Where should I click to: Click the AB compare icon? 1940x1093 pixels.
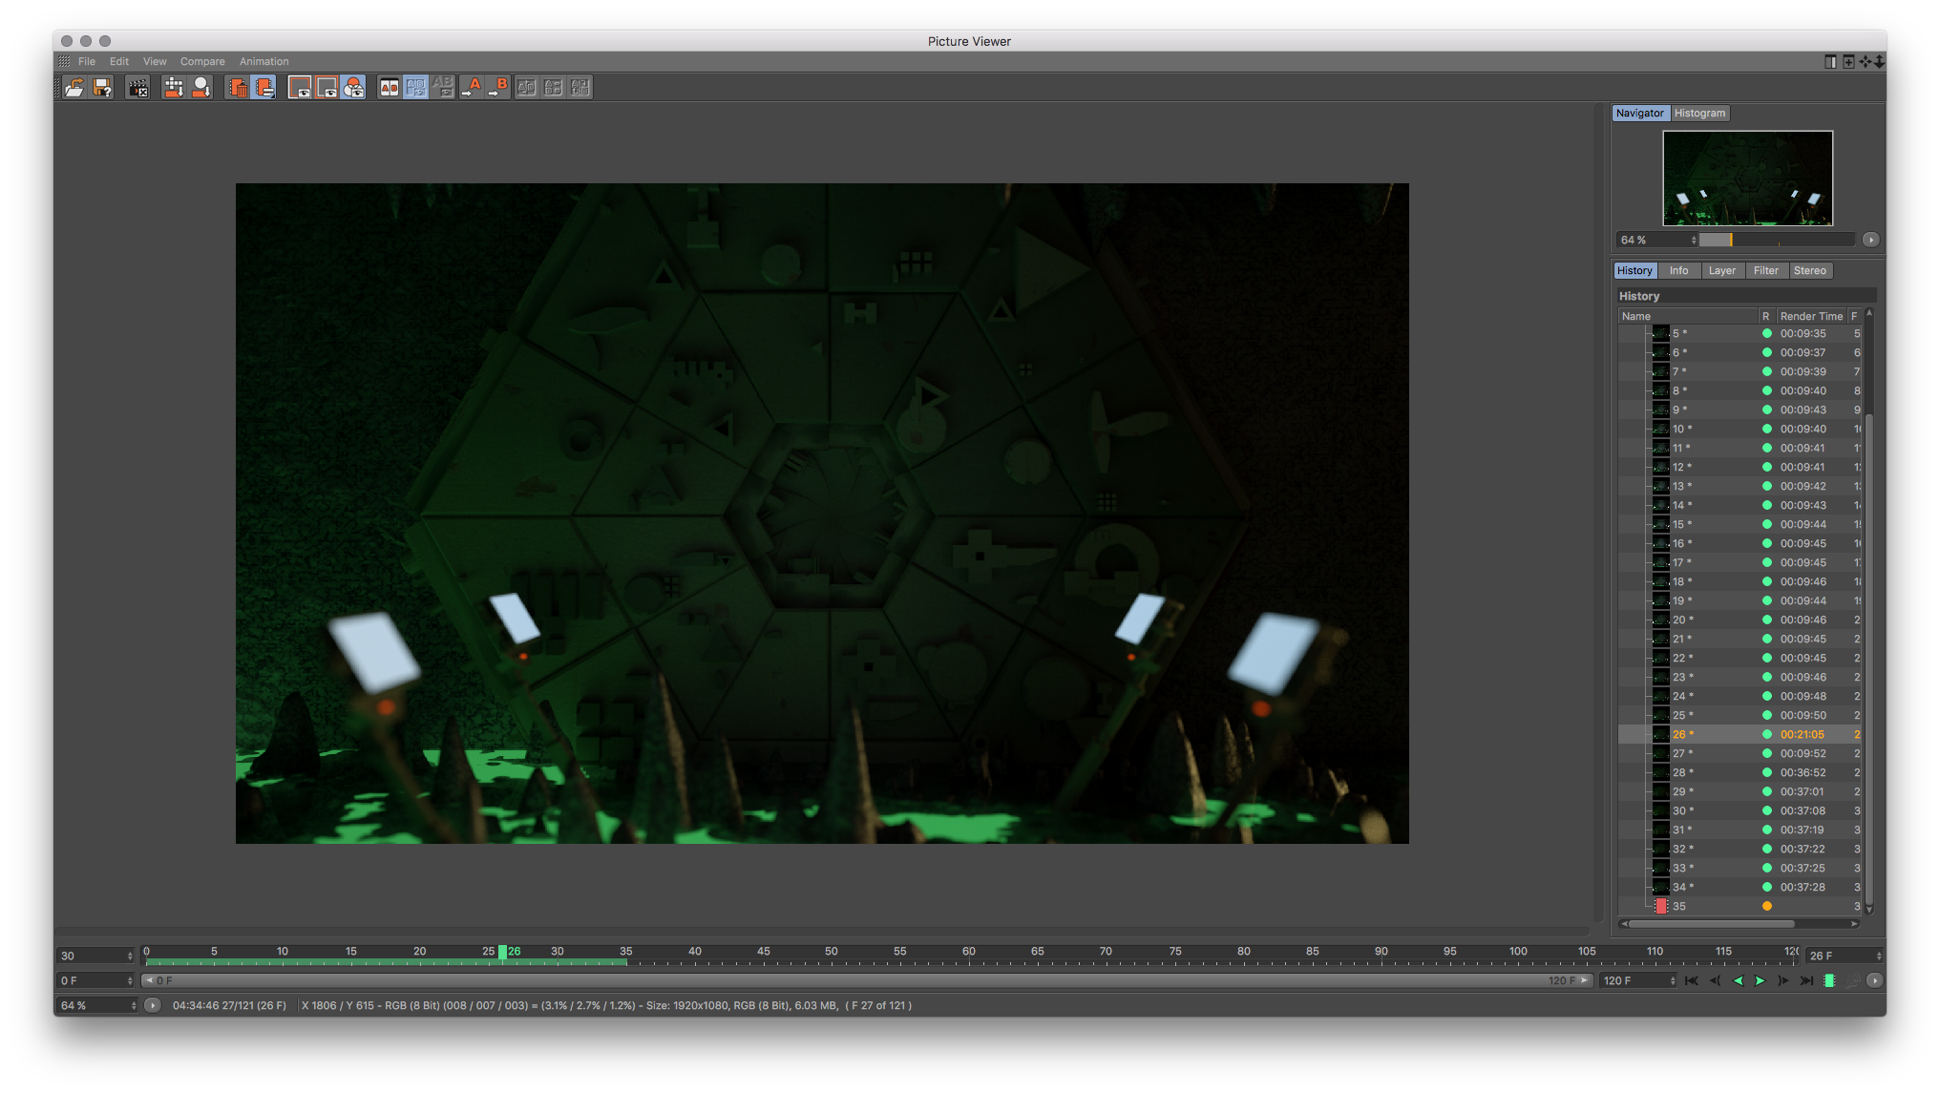click(390, 88)
